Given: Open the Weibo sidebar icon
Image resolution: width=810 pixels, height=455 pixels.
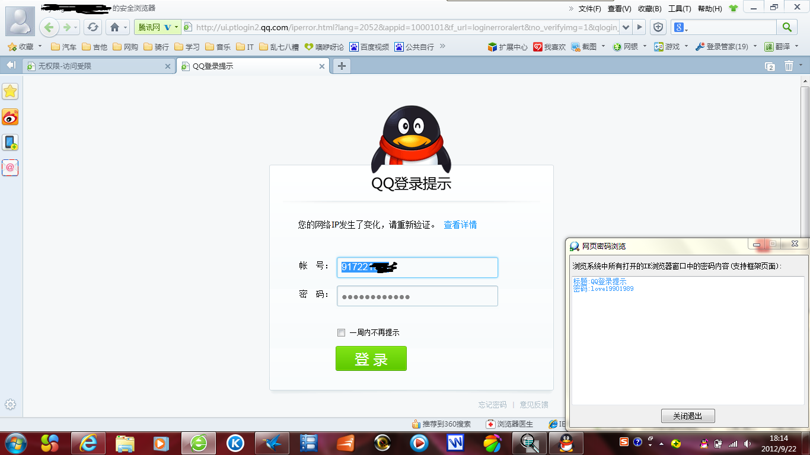Looking at the screenshot, I should click(10, 117).
